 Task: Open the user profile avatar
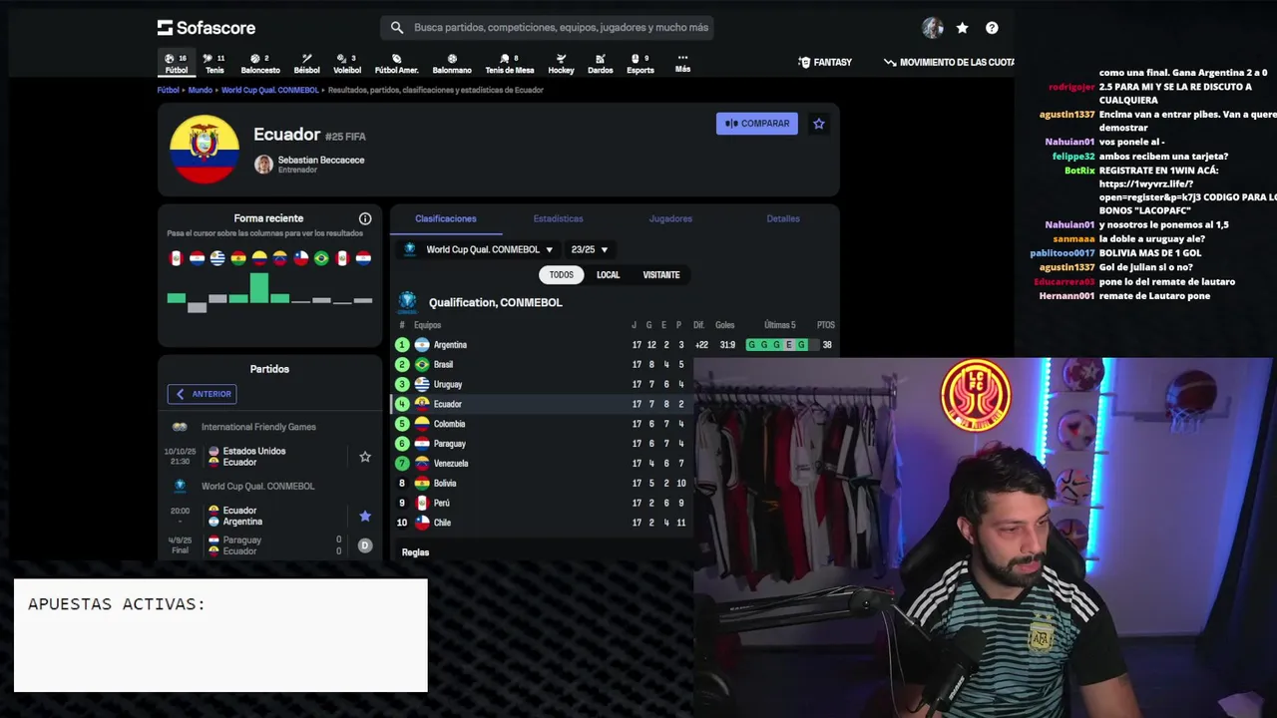(933, 28)
